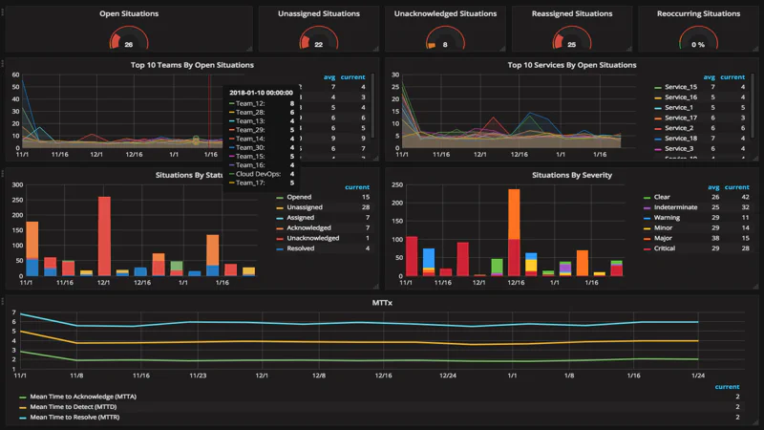Toggle the Service_15 series in legend
Viewport: 764px width, 430px height.
click(679, 87)
